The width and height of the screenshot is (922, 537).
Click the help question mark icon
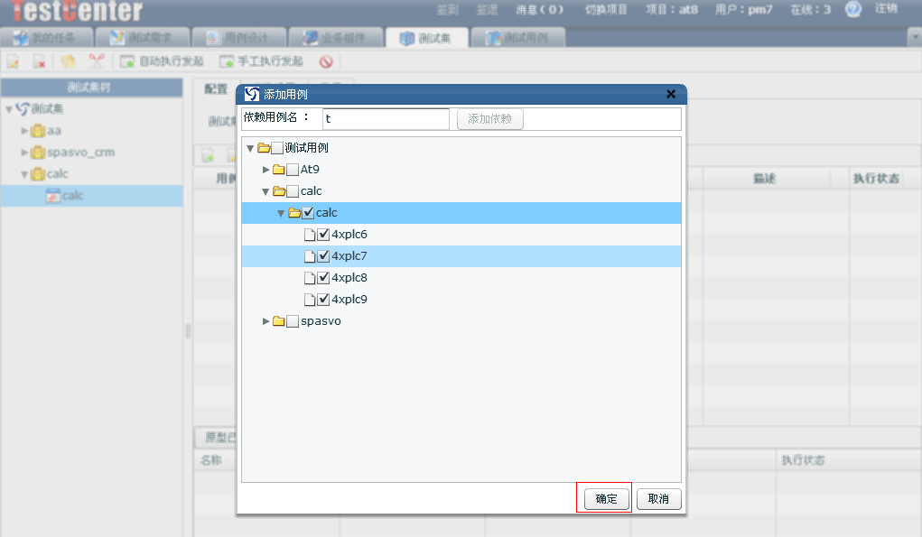pyautogui.click(x=852, y=9)
